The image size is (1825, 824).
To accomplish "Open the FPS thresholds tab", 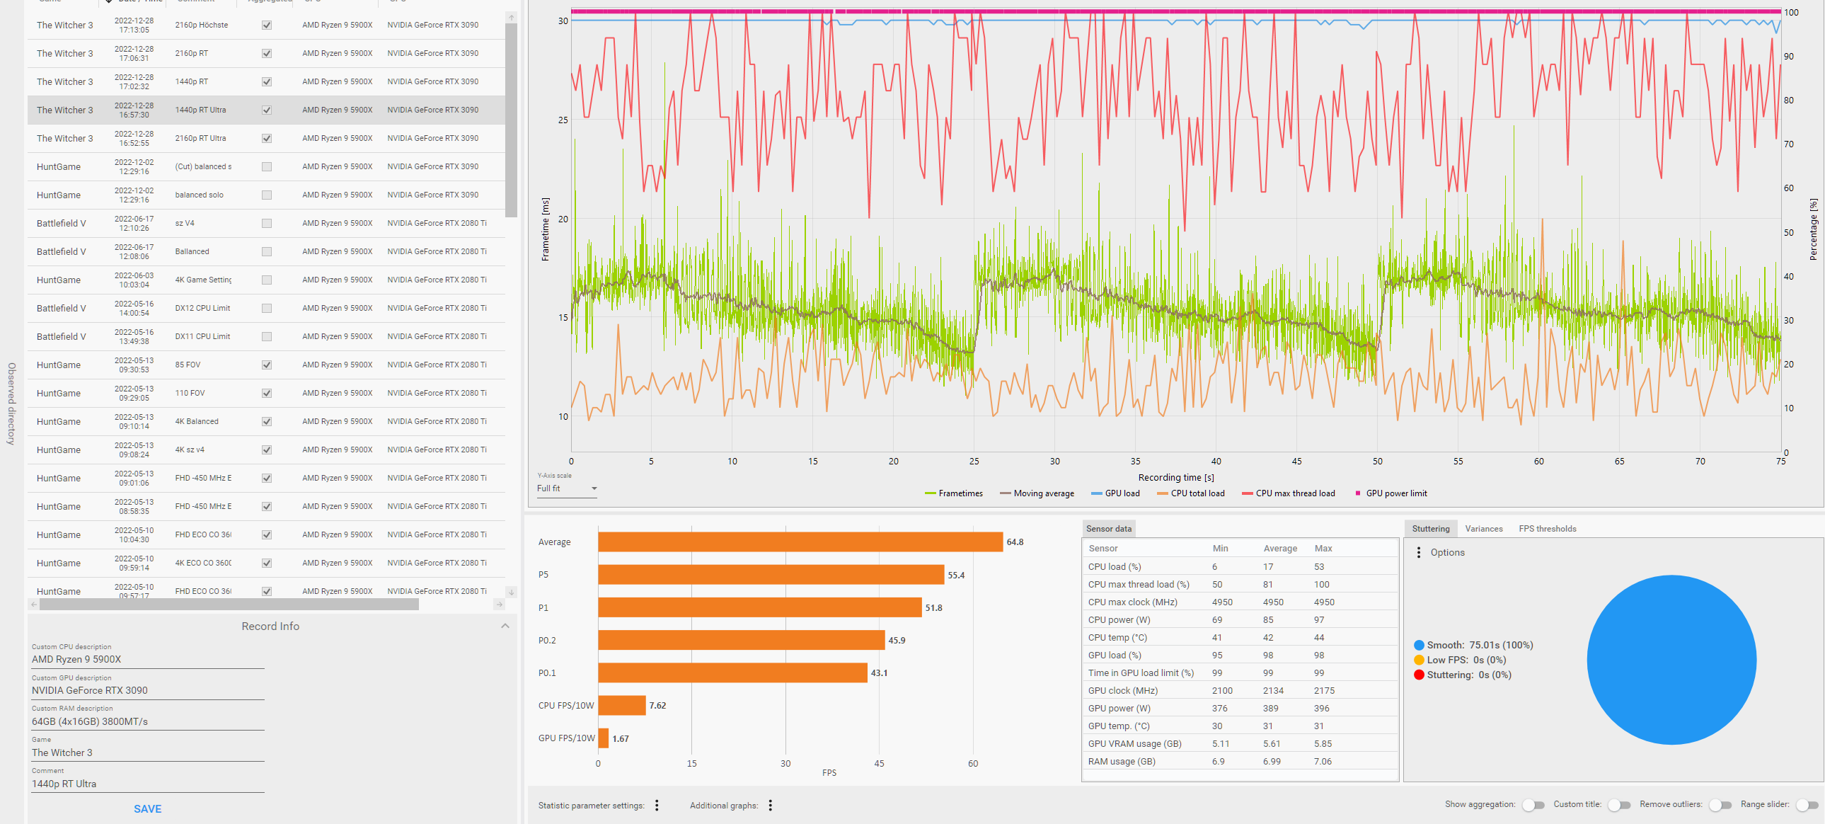I will coord(1547,529).
